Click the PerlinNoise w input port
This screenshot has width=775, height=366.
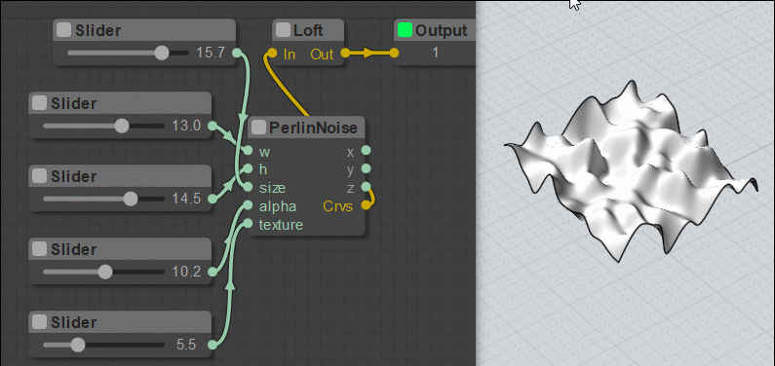(x=248, y=151)
